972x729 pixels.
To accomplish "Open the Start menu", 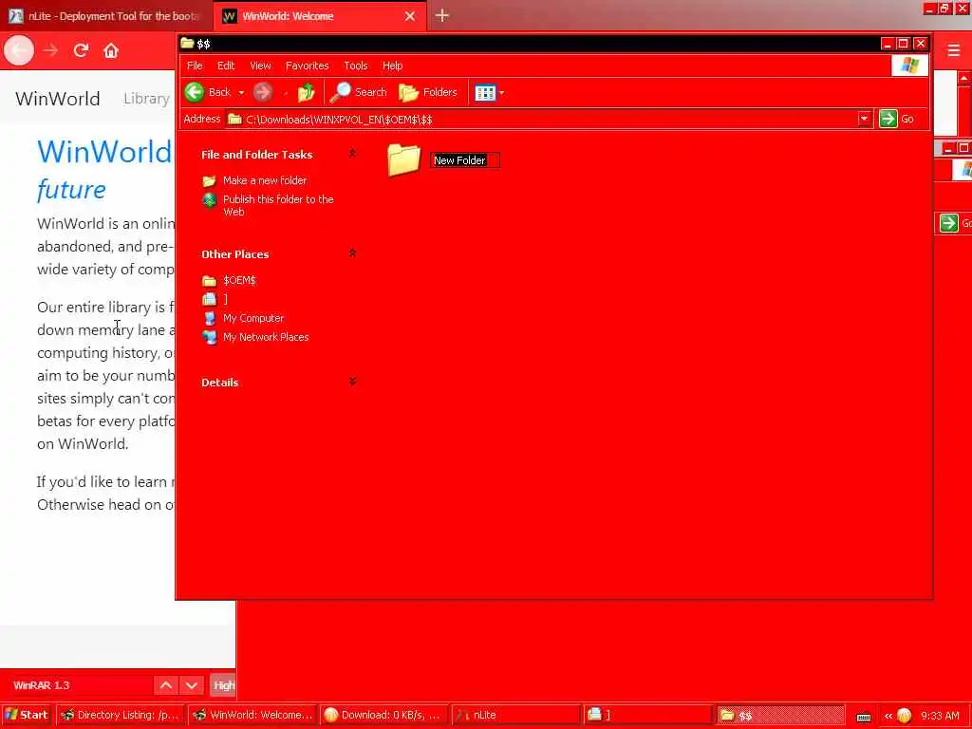I will click(x=26, y=715).
